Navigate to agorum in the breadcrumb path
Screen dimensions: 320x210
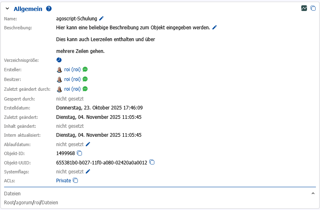pyautogui.click(x=24, y=202)
